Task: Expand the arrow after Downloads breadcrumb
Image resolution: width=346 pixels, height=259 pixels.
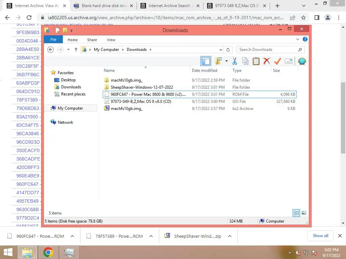Action: (x=150, y=50)
